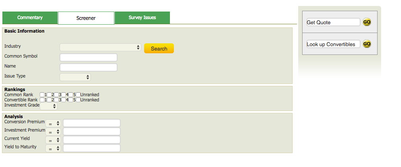This screenshot has height=167, width=401.
Task: Open the Survey Issues tab
Action: click(x=142, y=17)
